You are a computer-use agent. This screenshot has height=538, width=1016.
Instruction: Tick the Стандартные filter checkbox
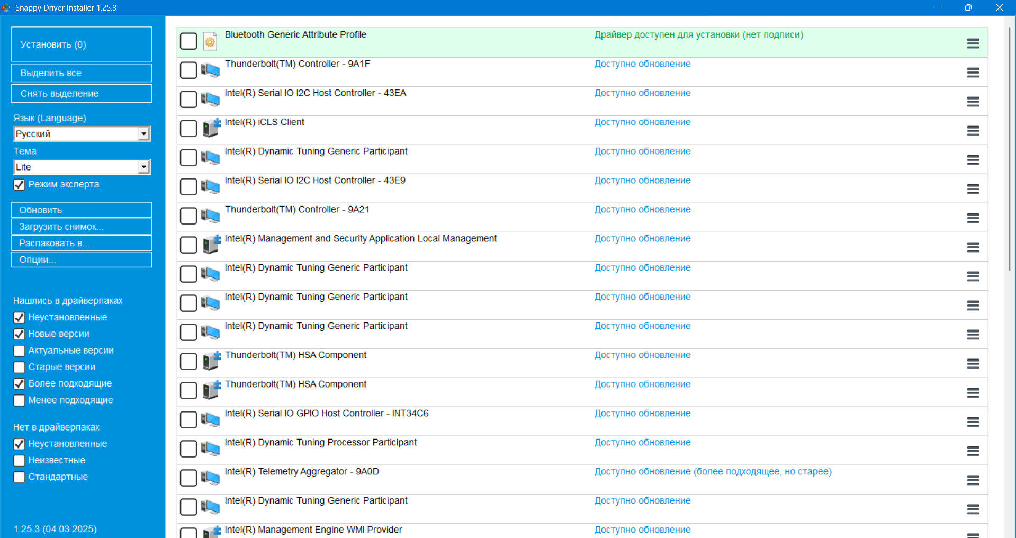20,477
